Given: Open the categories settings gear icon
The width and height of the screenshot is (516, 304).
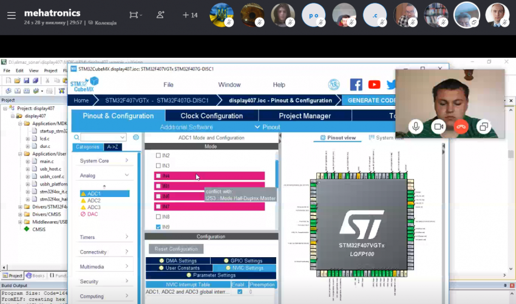Looking at the screenshot, I should pyautogui.click(x=136, y=137).
